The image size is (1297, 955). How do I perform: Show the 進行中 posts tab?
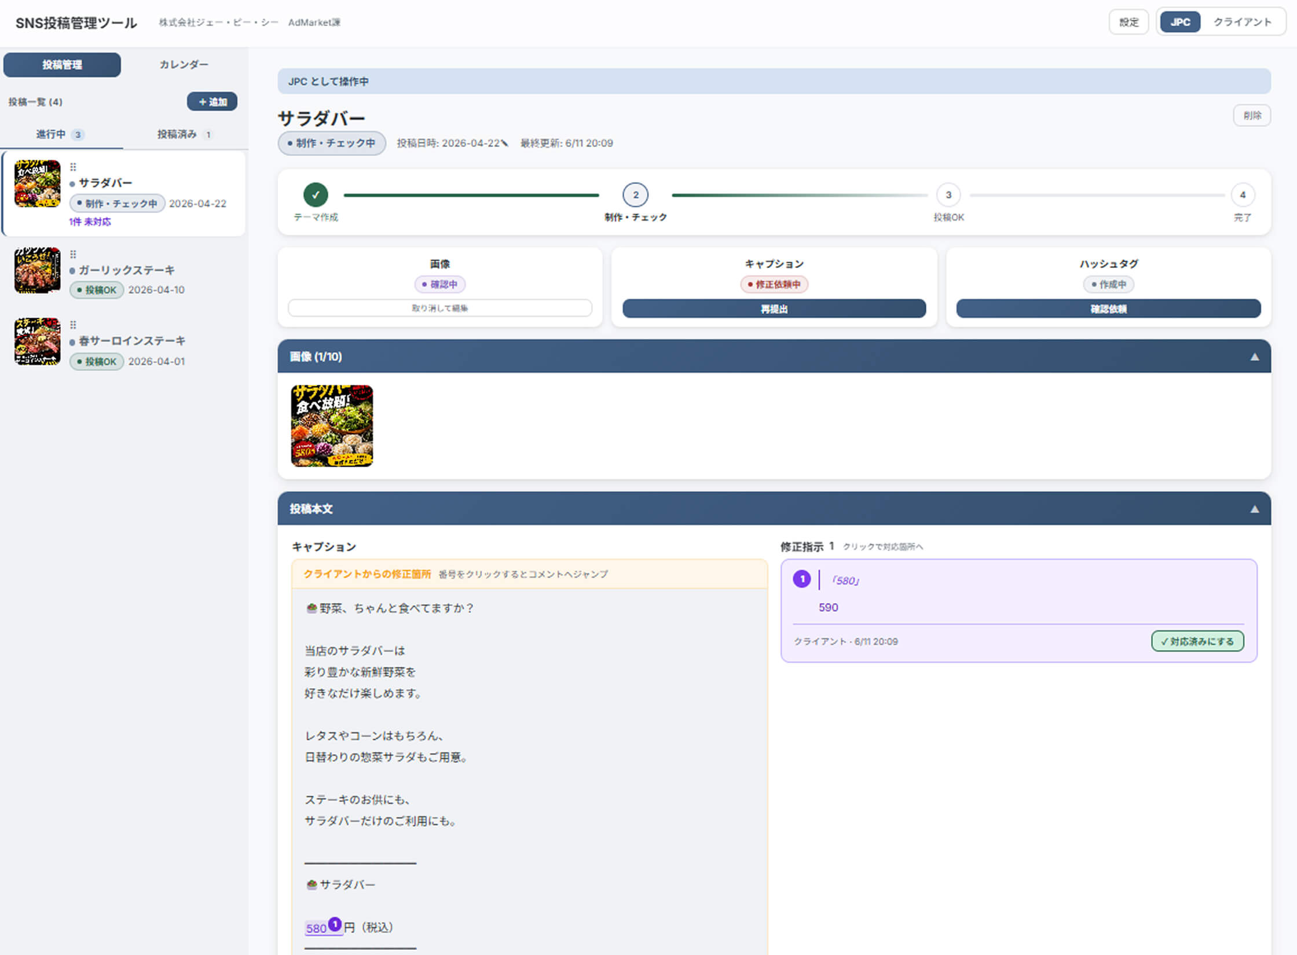tap(61, 134)
